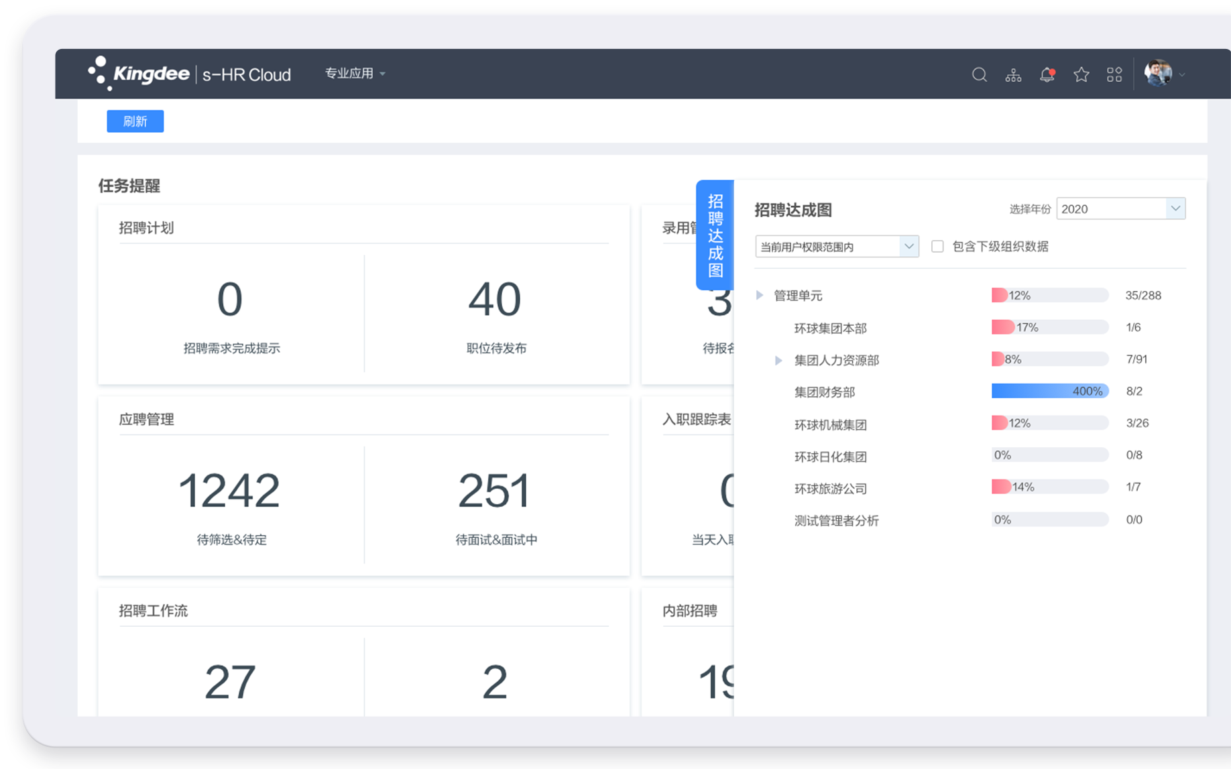Click the 刷新 button
The width and height of the screenshot is (1231, 769).
point(135,121)
